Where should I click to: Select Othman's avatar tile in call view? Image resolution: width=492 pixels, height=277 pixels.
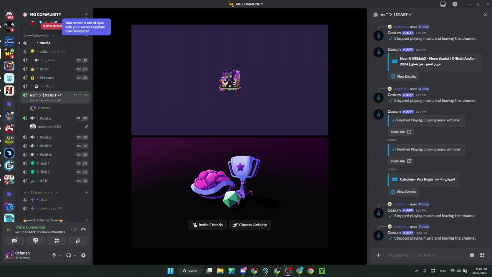tap(230, 80)
